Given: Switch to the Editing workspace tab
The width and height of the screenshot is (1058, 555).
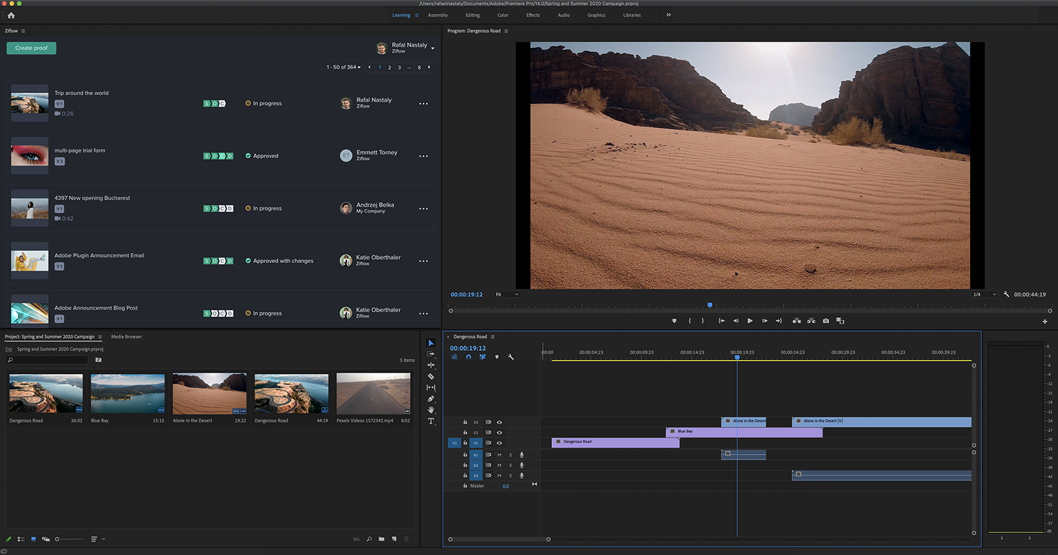Looking at the screenshot, I should pyautogui.click(x=472, y=15).
